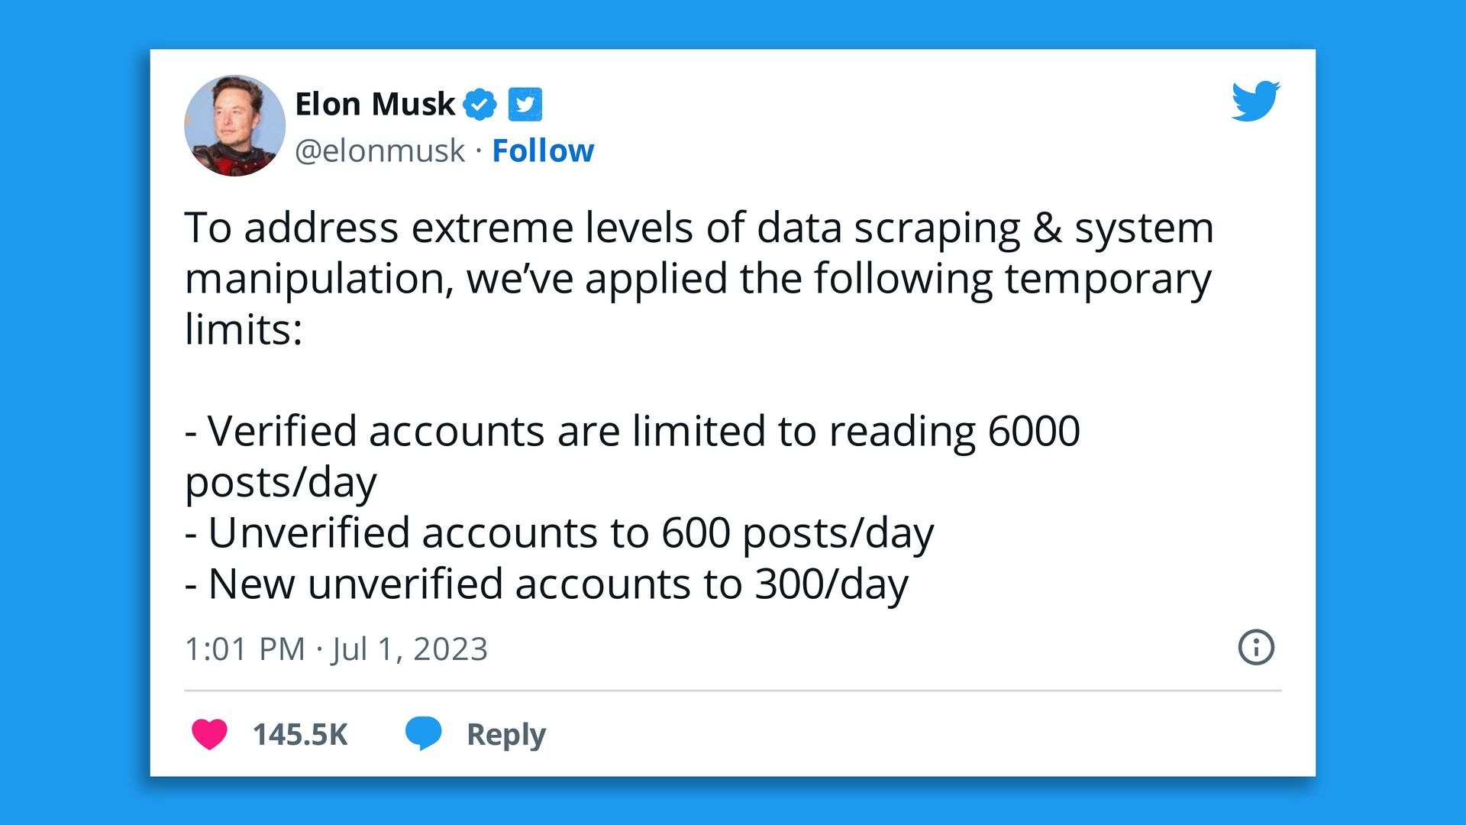Open Twitter via the bird logo top right
The height and width of the screenshot is (825, 1466).
1255,102
